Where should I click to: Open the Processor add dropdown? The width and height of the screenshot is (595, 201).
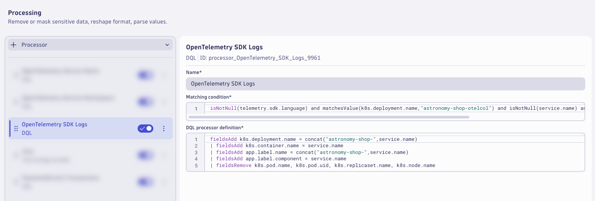point(90,45)
